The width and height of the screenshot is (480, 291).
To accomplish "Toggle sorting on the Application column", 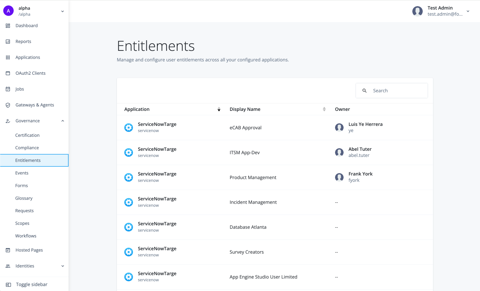I will 219,109.
